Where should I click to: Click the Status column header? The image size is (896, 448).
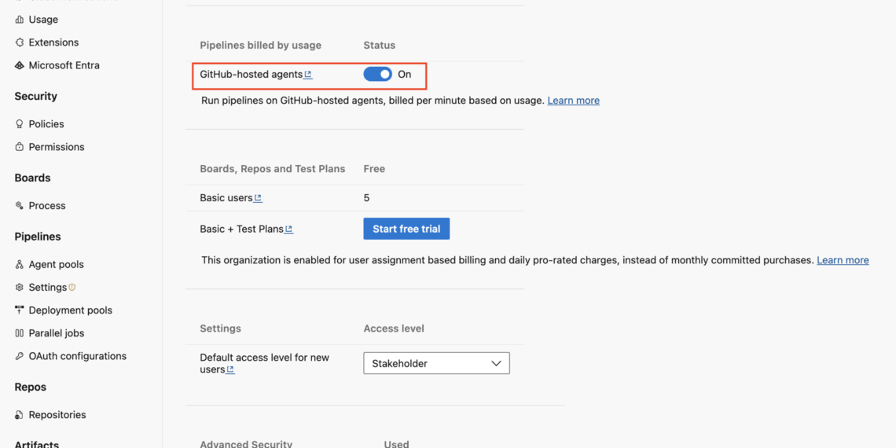point(380,45)
